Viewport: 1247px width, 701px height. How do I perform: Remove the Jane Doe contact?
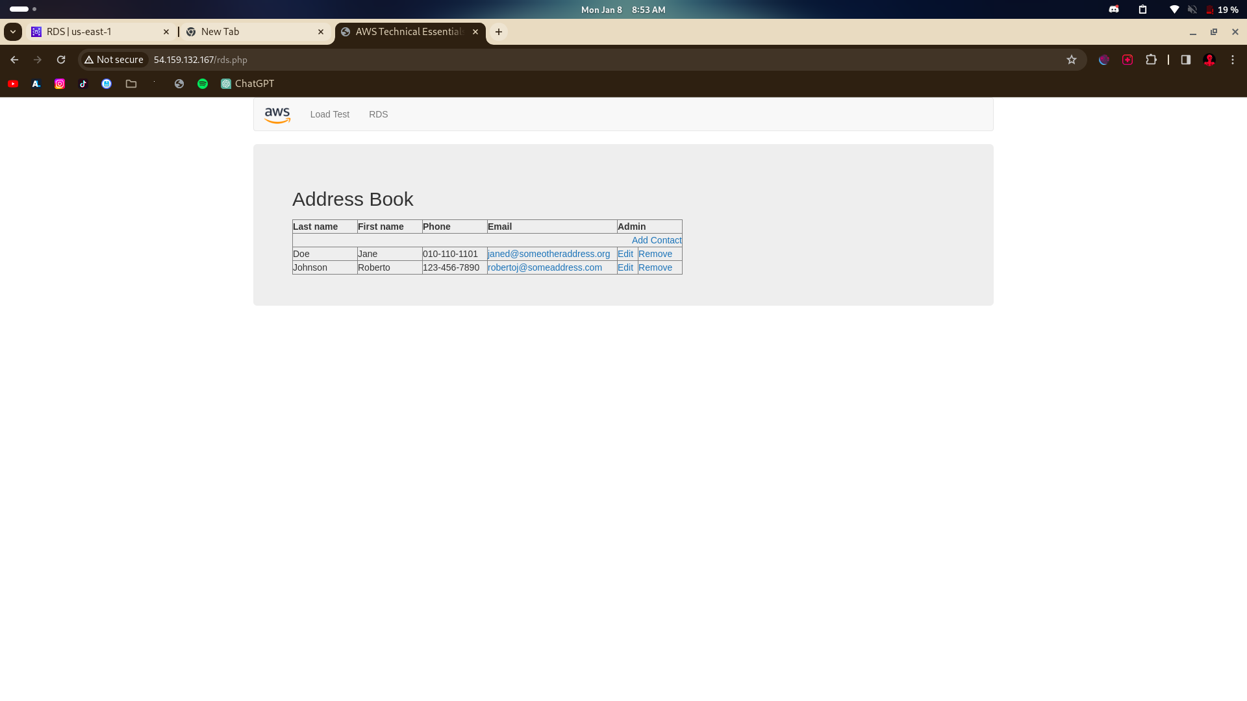point(655,254)
